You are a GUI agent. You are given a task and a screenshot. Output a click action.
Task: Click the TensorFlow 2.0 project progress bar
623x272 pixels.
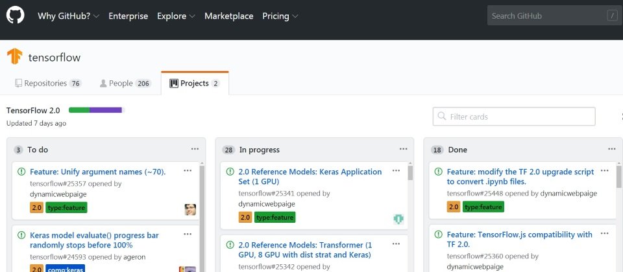click(x=97, y=110)
